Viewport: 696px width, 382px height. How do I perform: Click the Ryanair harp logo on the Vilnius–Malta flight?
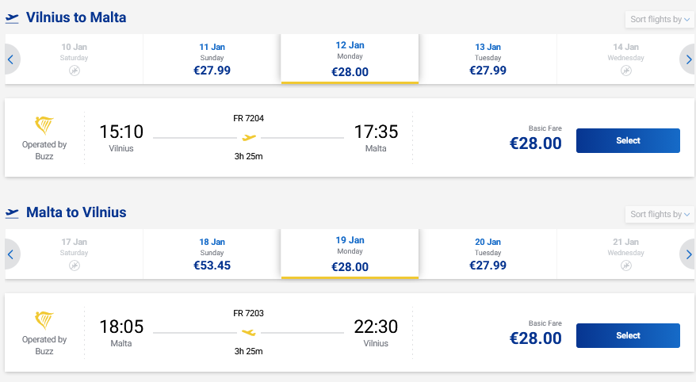(44, 124)
